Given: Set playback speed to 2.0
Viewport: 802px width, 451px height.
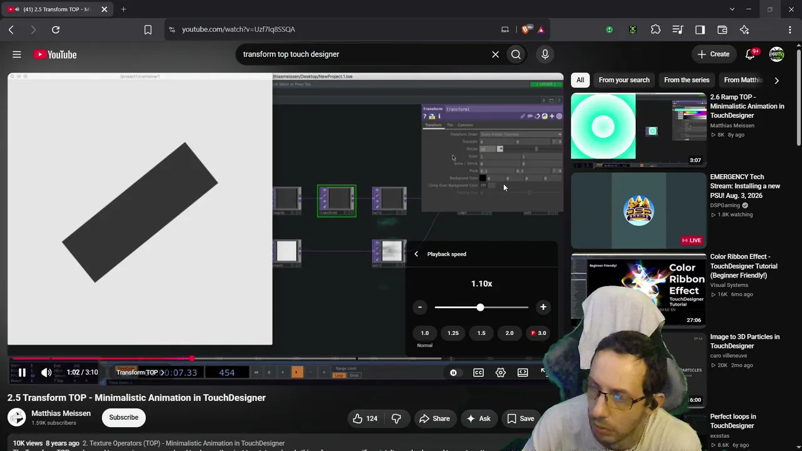Looking at the screenshot, I should [x=509, y=333].
